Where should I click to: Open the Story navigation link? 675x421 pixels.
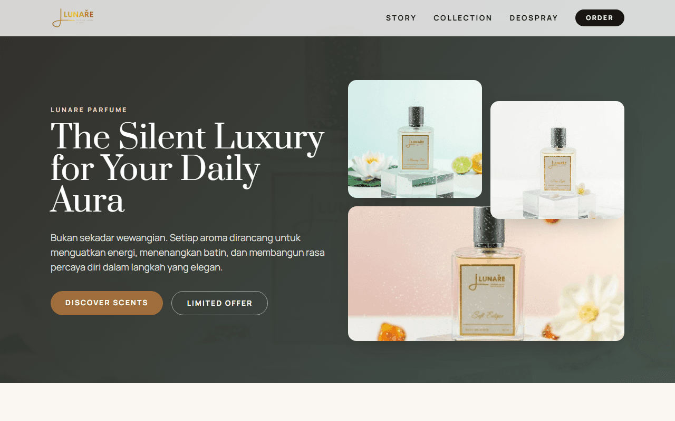point(401,18)
